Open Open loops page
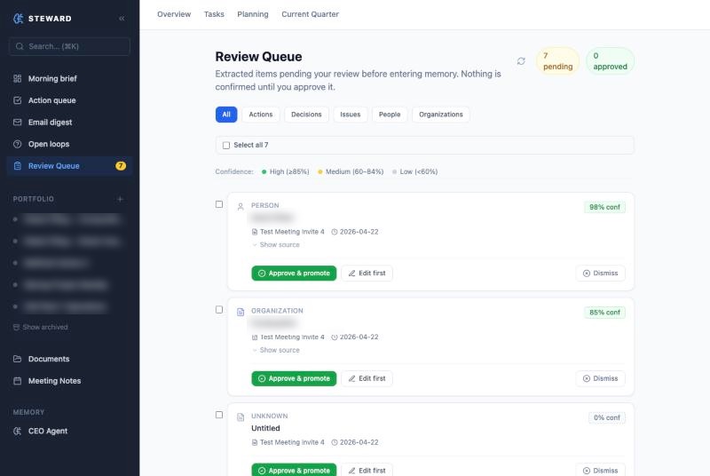This screenshot has height=476, width=710. click(x=69, y=144)
